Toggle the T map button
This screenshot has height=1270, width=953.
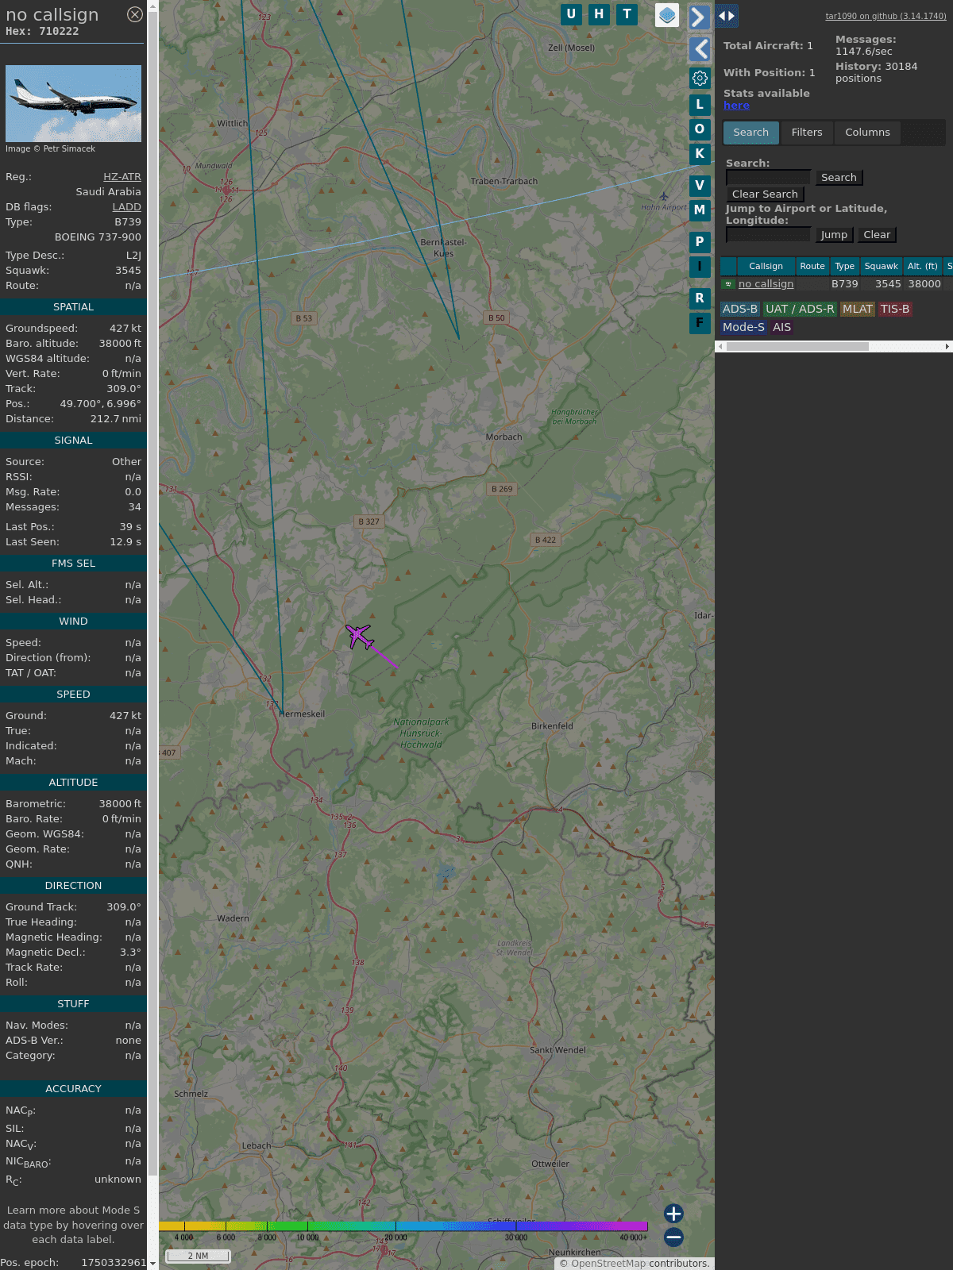[627, 14]
